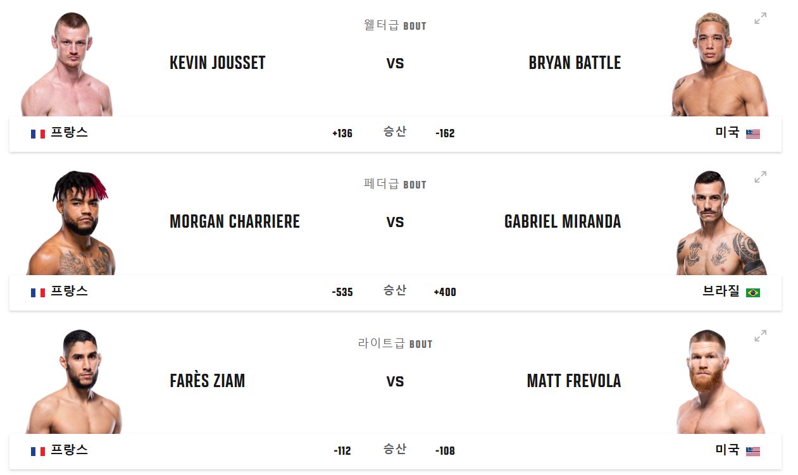Select the 승산 label on the Ziam fight
Viewport: 798px width, 475px height.
(x=395, y=451)
